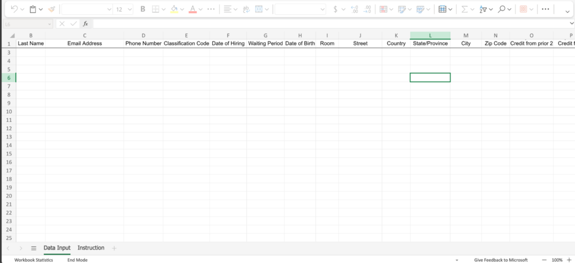Toggle Bold formatting
This screenshot has width=575, height=263.
tap(143, 9)
